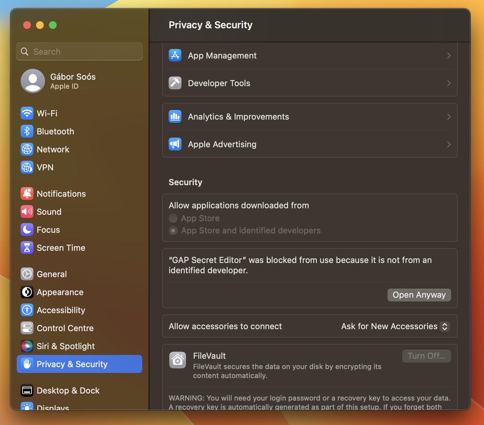Click the 'Privacy & Security' window title
This screenshot has width=484, height=425.
[210, 25]
